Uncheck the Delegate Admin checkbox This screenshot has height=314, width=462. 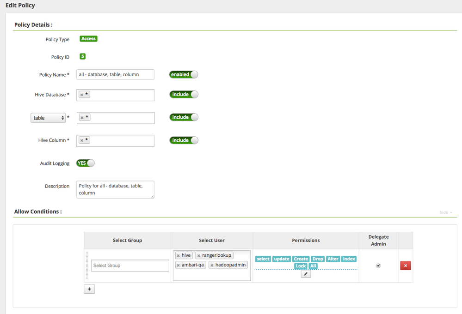(378, 266)
